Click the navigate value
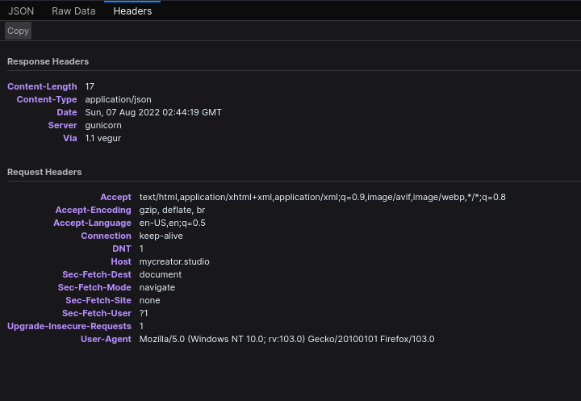581x401 pixels. [157, 287]
